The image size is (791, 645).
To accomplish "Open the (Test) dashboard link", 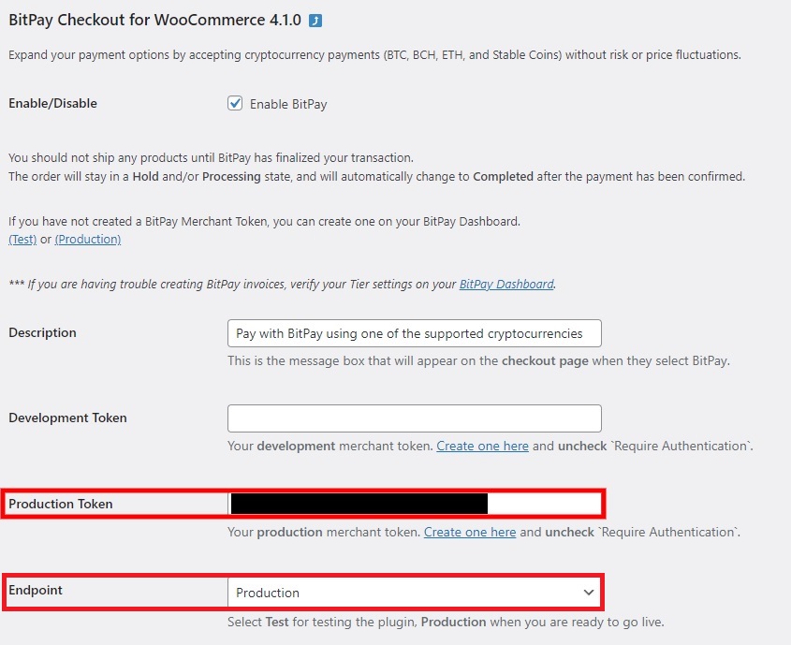I will pos(22,239).
